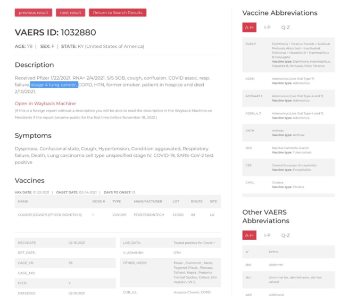This screenshot has height=296, width=340.
Task: Select A-H tab under Vaccine Abbreviations
Action: click(x=249, y=27)
